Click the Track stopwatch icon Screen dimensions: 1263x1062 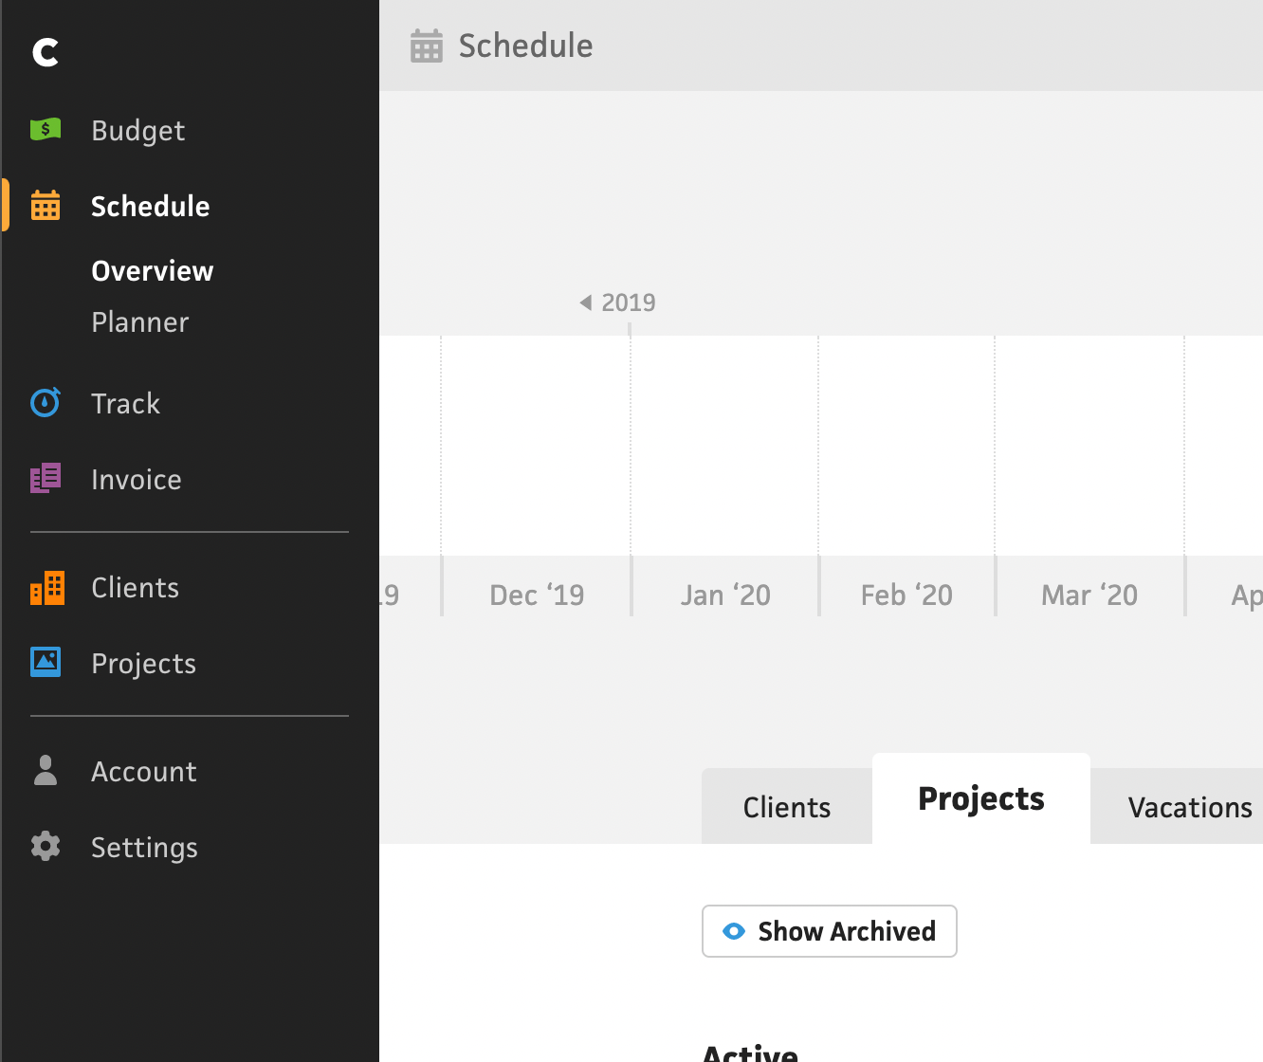pos(46,403)
